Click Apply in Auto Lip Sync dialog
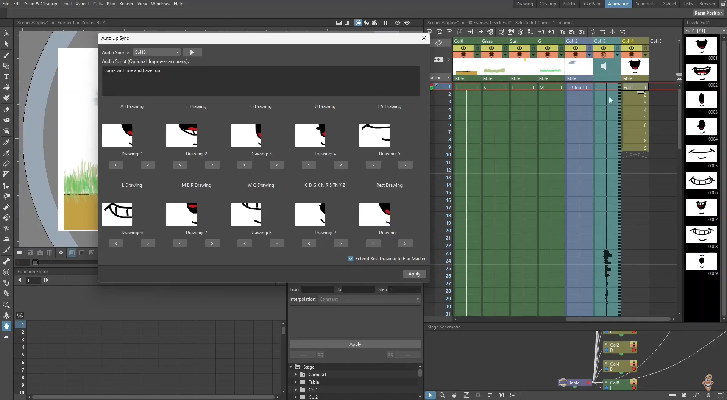Screen dimensions: 727x400 [x=414, y=274]
